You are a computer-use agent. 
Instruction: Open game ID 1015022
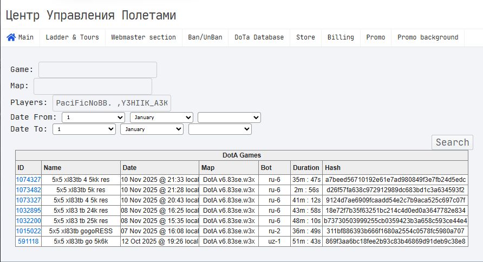tap(28, 231)
